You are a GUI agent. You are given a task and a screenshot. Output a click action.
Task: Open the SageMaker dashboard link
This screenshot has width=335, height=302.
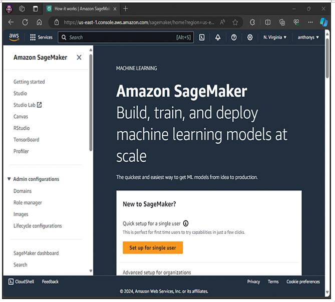pos(36,253)
